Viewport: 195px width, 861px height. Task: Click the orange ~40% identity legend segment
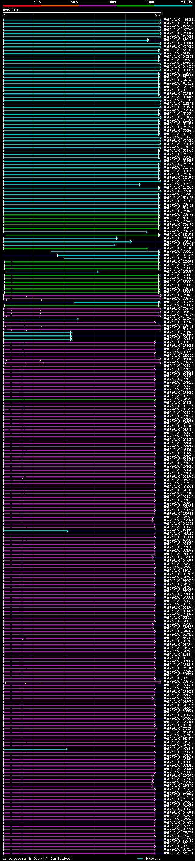click(59, 5)
